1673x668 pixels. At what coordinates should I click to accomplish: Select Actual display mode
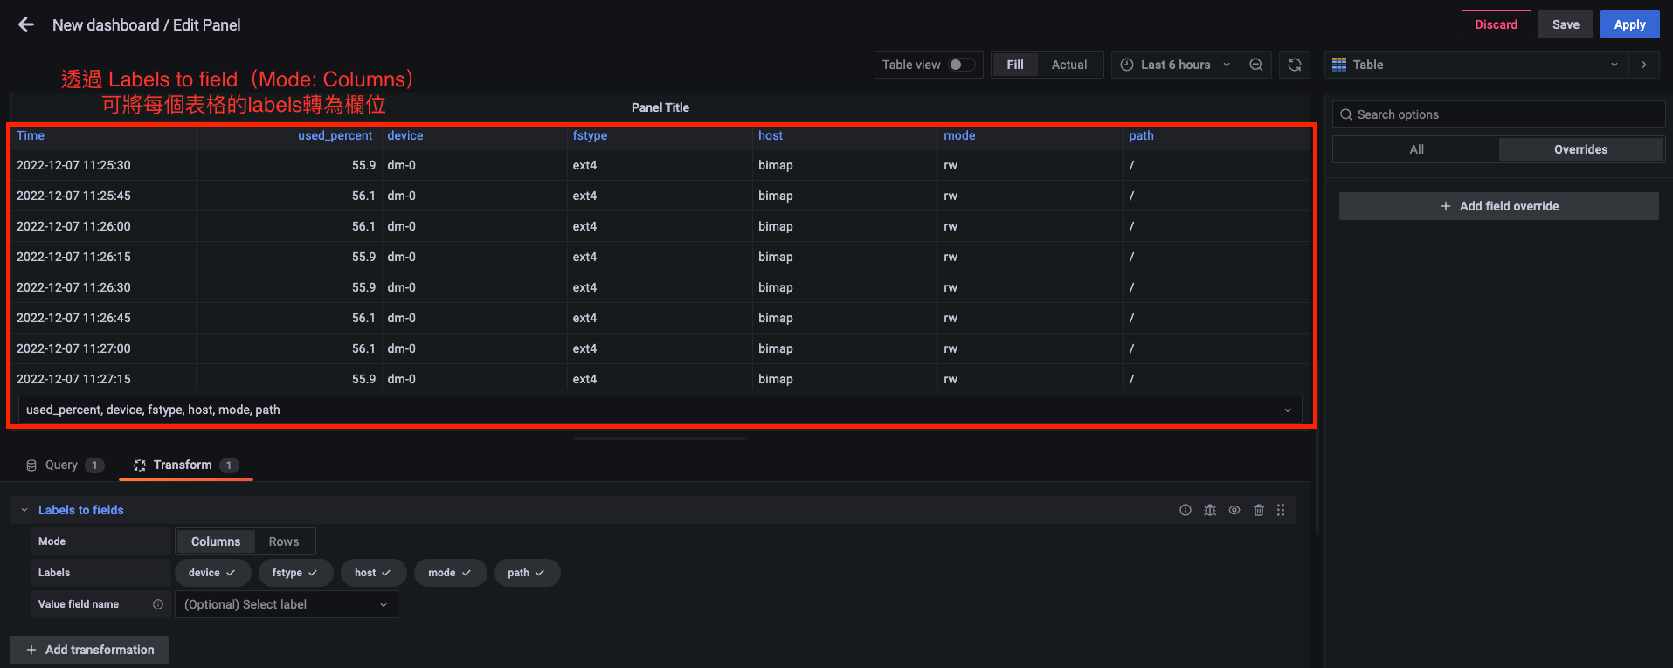click(1069, 65)
